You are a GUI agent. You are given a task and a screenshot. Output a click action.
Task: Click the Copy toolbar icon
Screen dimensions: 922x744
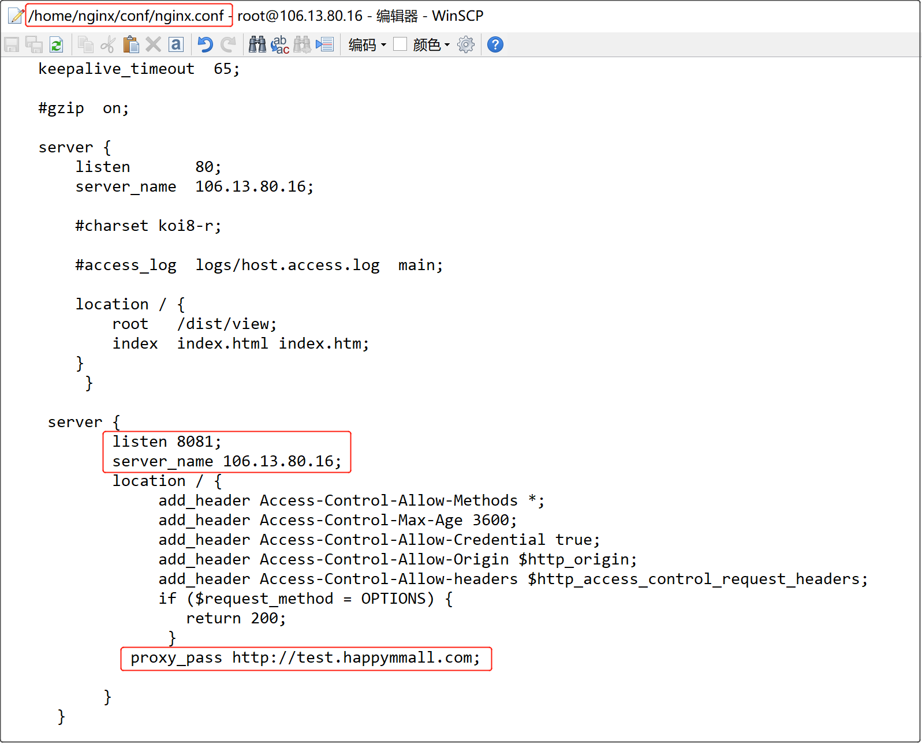(x=85, y=44)
